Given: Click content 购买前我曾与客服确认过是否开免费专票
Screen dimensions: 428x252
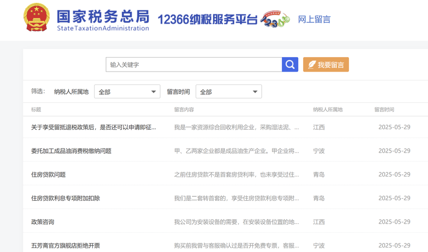Looking at the screenshot, I should 237,246.
